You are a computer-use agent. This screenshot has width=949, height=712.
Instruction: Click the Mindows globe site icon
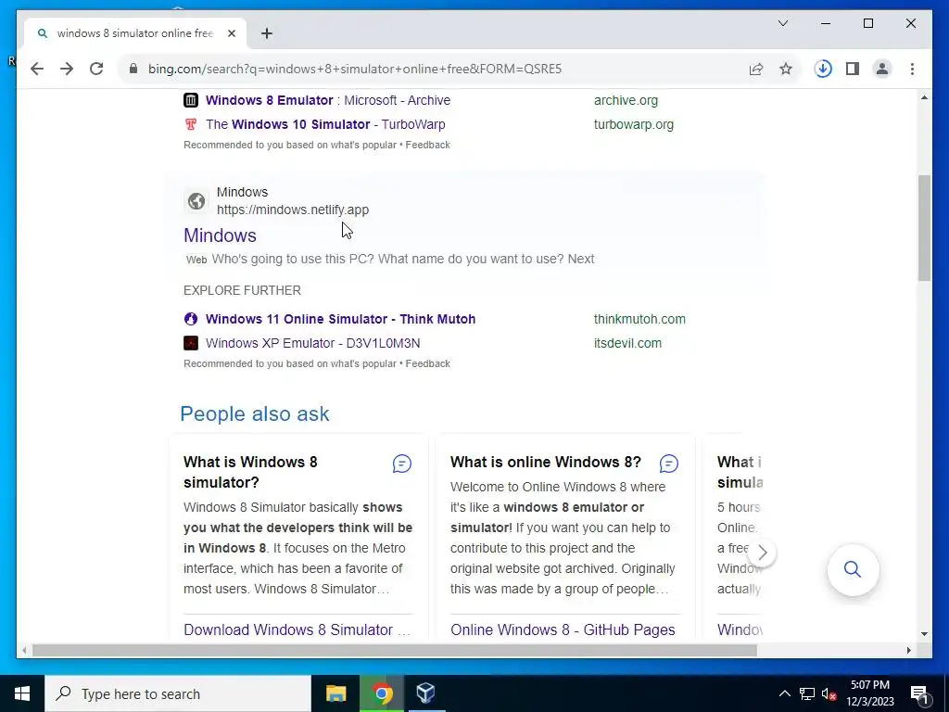pos(196,201)
